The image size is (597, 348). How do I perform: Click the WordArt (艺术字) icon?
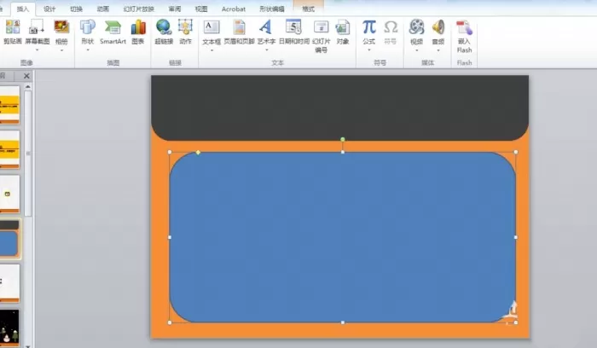pos(266,27)
